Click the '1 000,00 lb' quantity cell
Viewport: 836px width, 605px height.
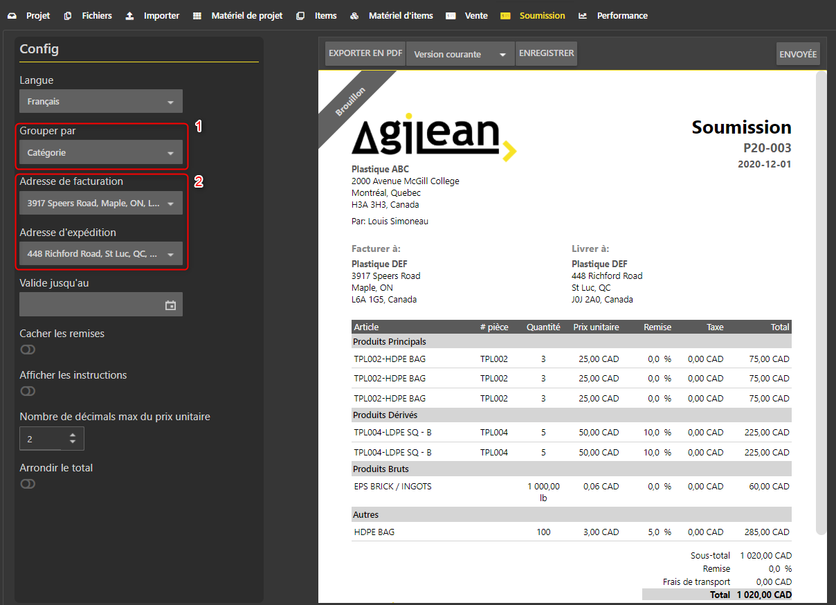[x=543, y=492]
